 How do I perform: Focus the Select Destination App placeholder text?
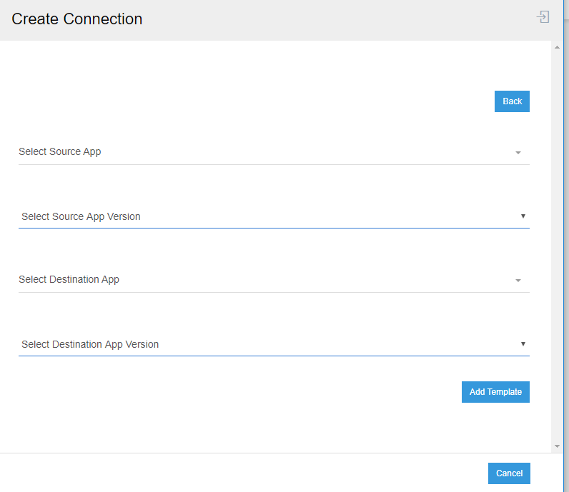point(69,279)
